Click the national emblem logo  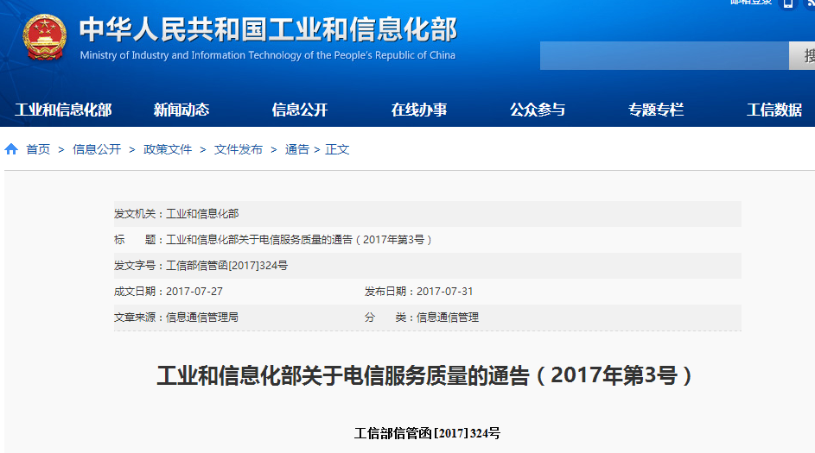45,37
